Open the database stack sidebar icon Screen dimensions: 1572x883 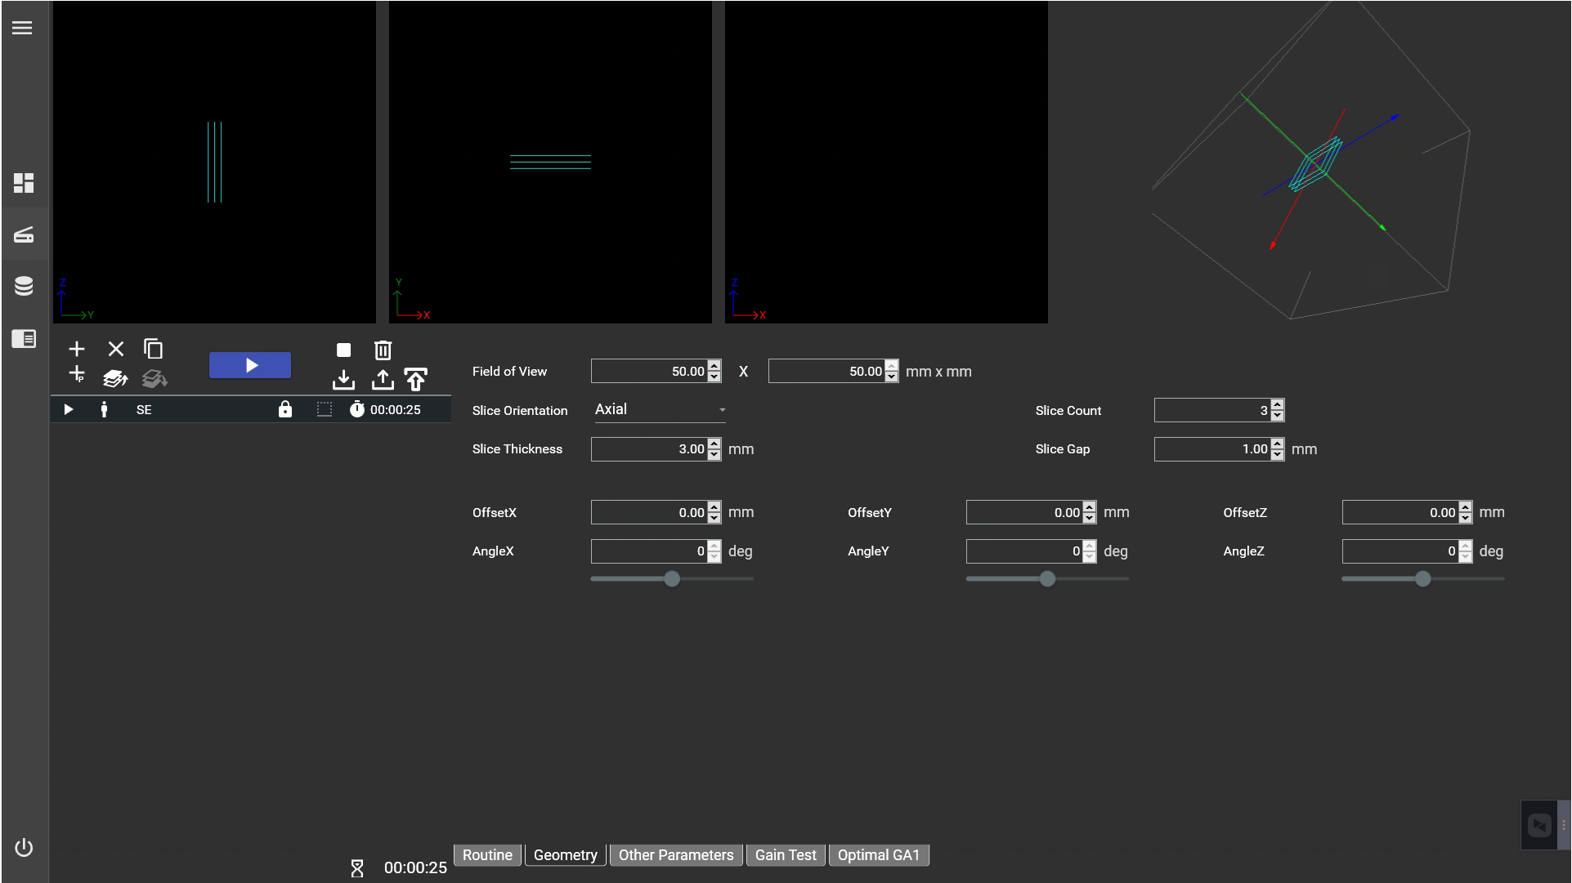24,286
